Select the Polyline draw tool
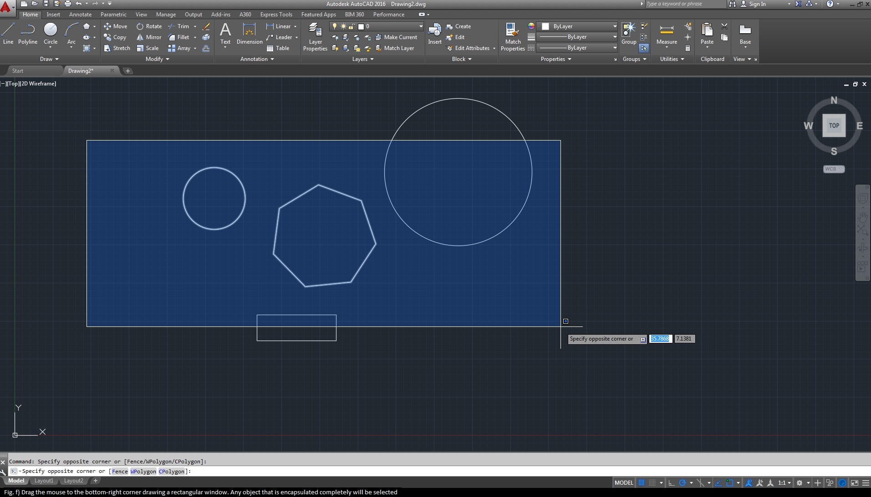 (28, 34)
